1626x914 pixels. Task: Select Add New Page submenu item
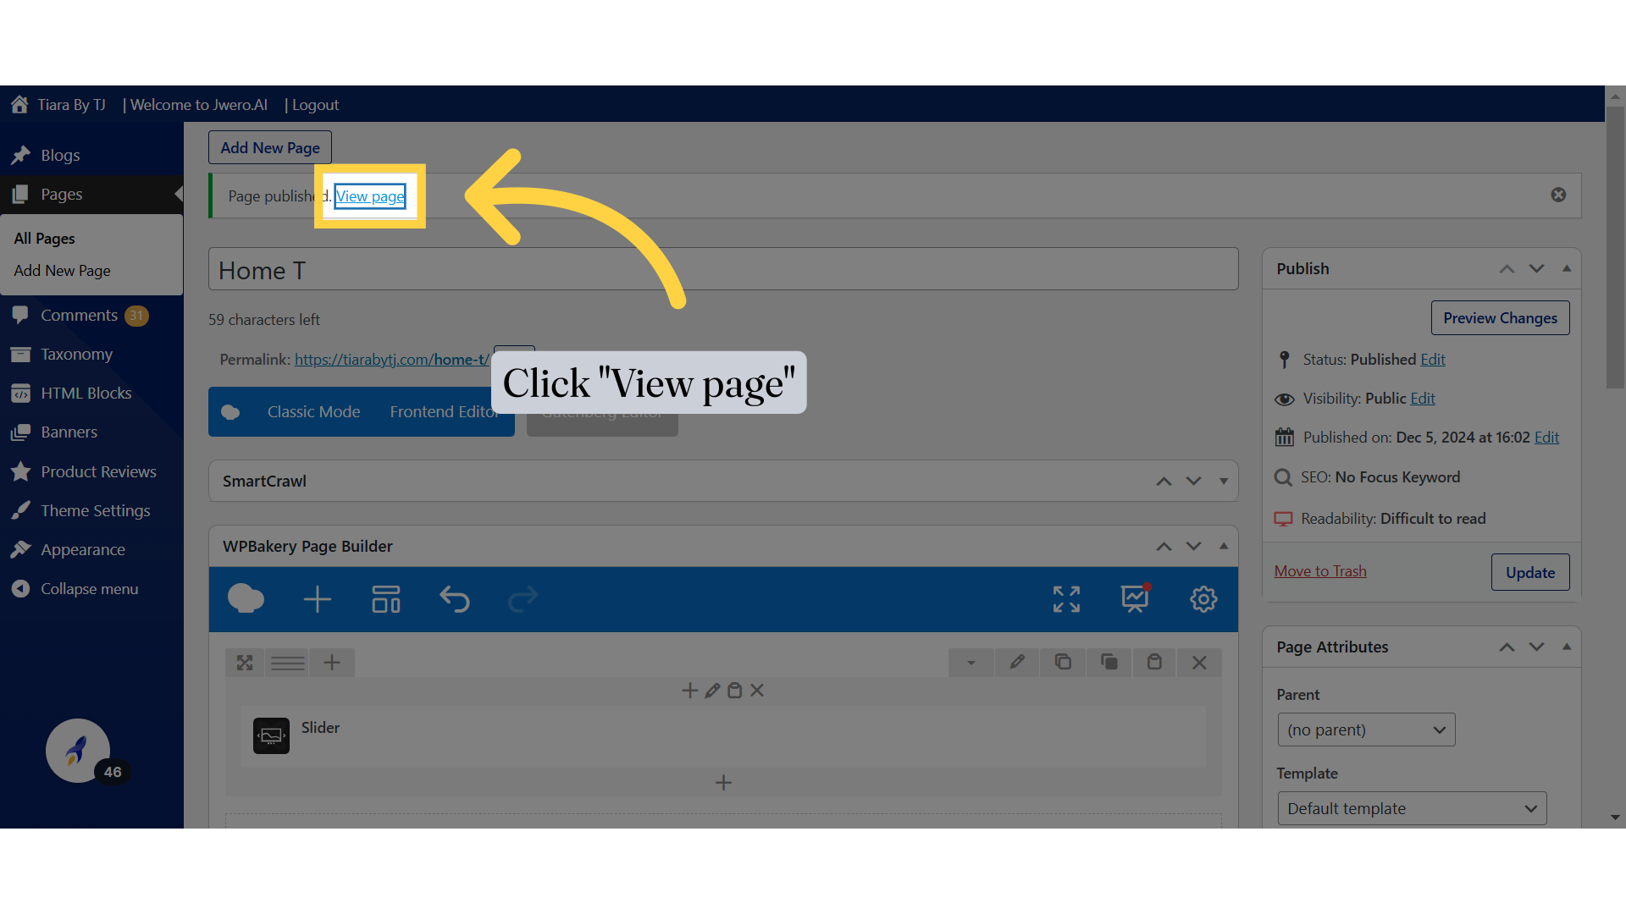[x=62, y=271]
